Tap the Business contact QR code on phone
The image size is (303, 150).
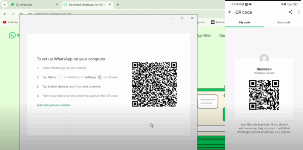pos(264,95)
